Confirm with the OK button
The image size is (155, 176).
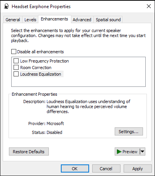[75, 169]
